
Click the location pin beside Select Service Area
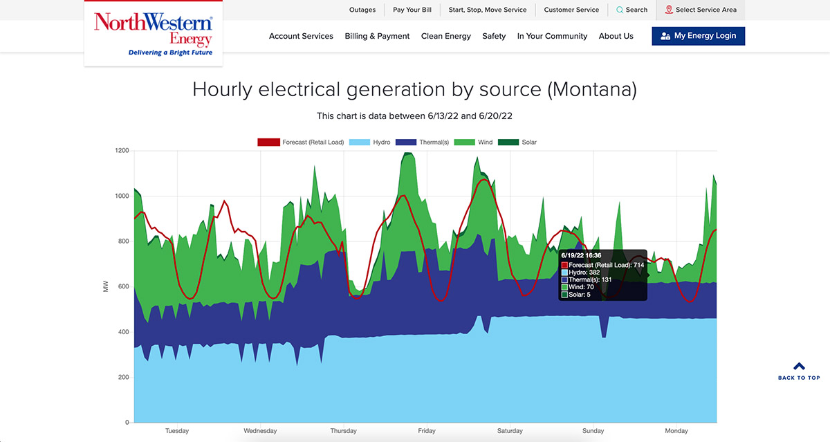(x=667, y=10)
